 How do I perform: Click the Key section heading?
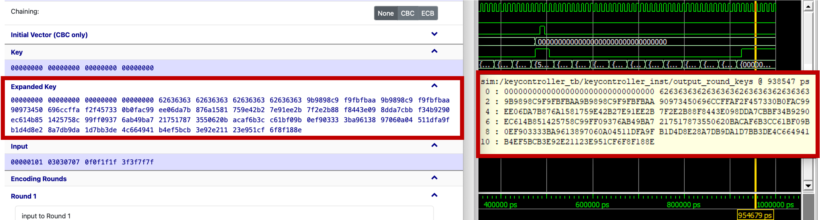point(17,52)
